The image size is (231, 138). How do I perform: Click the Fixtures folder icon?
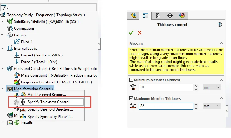(x=10, y=35)
